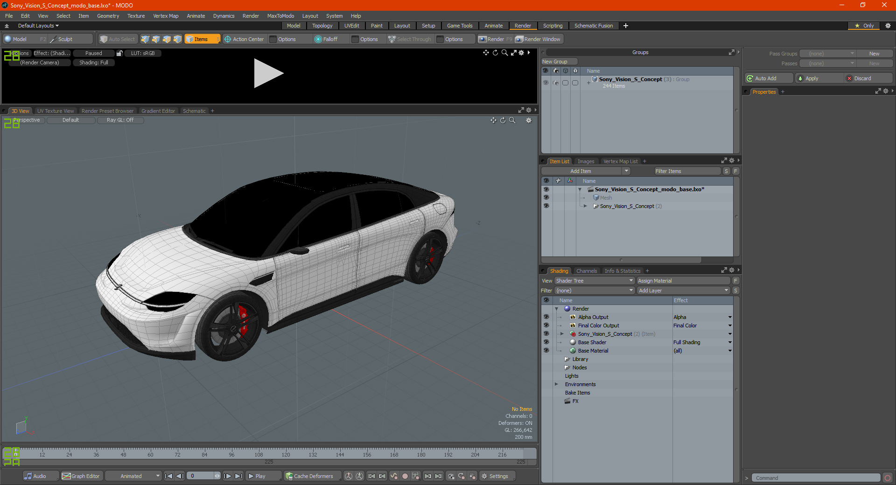Click the Auto Add button
Viewport: 896px width, 485px height.
tap(769, 78)
